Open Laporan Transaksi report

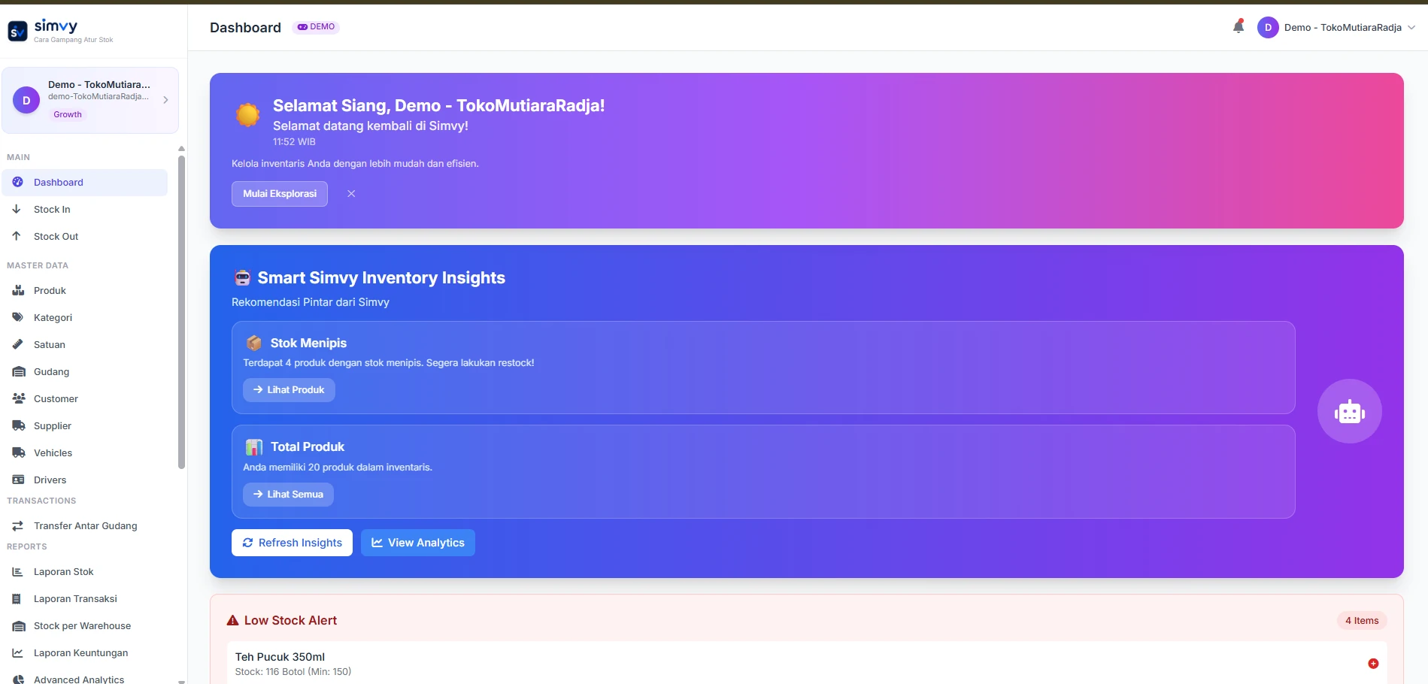pyautogui.click(x=84, y=599)
